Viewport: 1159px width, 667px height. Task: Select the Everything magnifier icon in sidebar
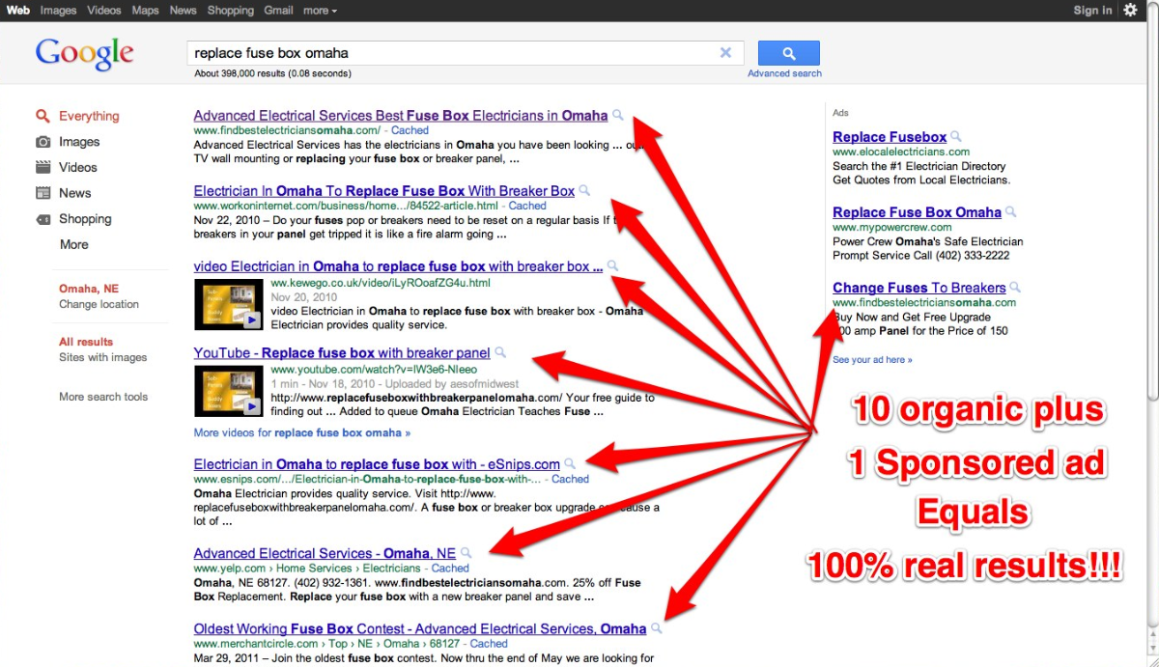(42, 116)
